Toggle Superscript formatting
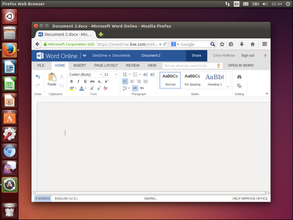 tap(106, 81)
